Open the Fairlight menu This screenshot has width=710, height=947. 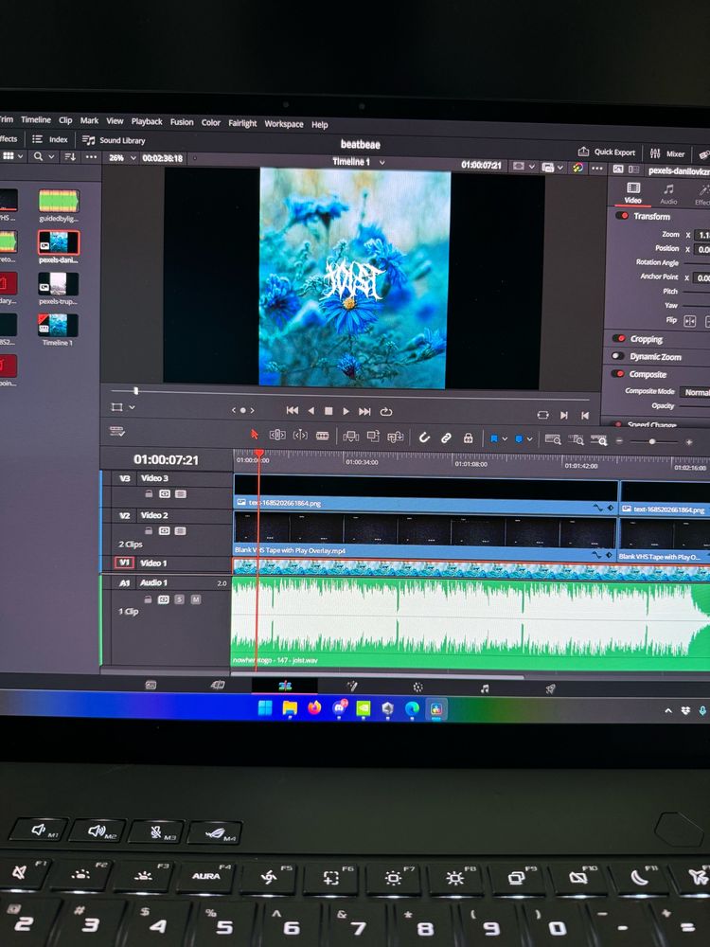[242, 123]
